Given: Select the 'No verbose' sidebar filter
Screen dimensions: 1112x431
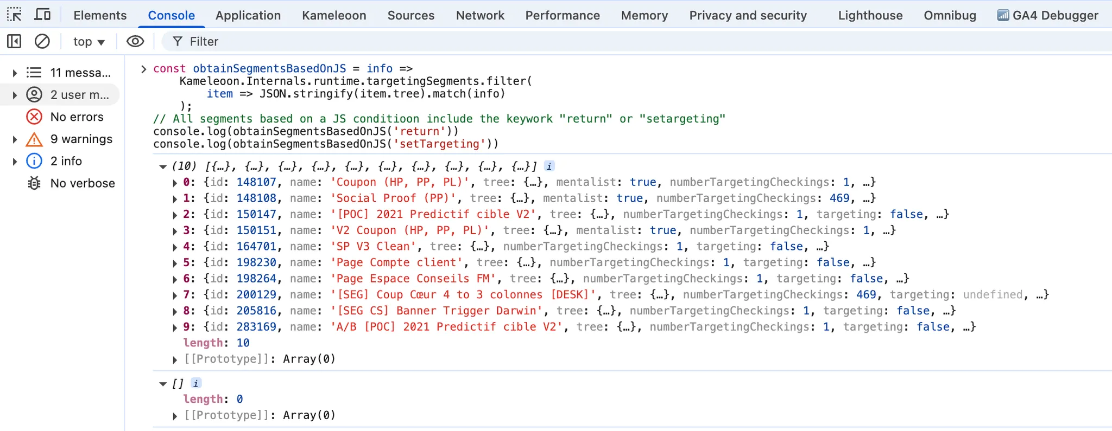Looking at the screenshot, I should 83,183.
